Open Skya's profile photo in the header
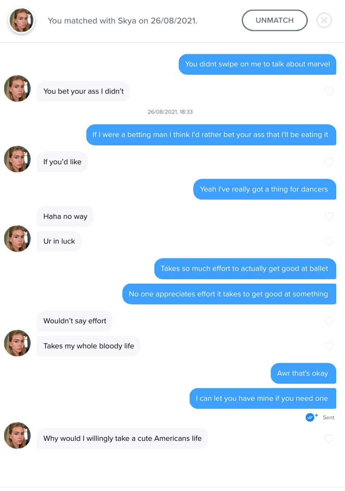 click(x=21, y=21)
